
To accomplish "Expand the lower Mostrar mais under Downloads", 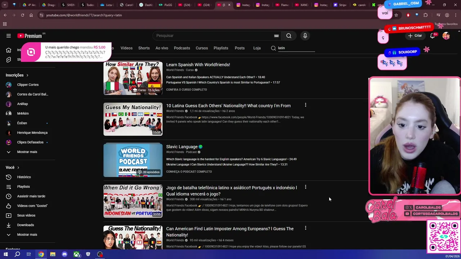I will tap(27, 235).
